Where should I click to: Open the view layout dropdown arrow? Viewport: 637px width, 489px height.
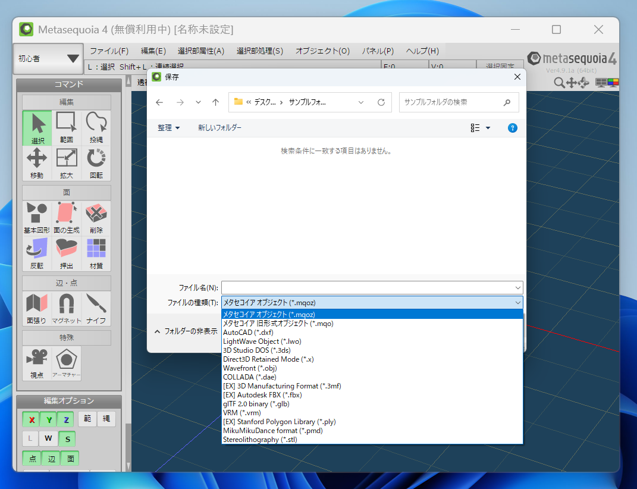click(x=488, y=128)
